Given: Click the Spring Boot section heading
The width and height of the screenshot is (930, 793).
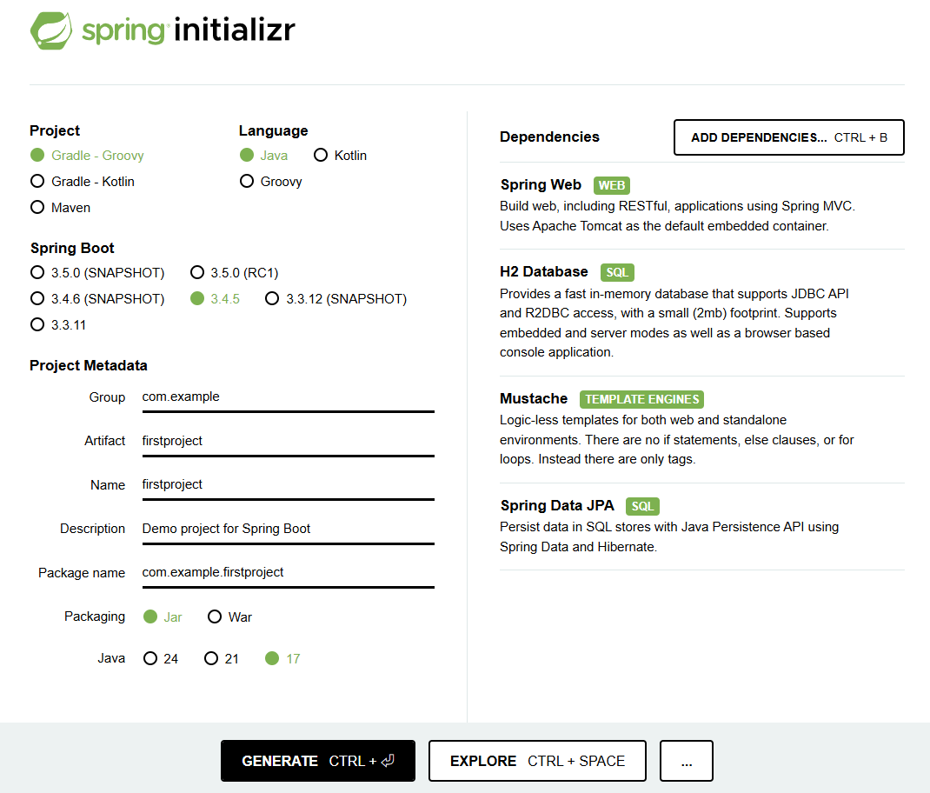Looking at the screenshot, I should 72,248.
